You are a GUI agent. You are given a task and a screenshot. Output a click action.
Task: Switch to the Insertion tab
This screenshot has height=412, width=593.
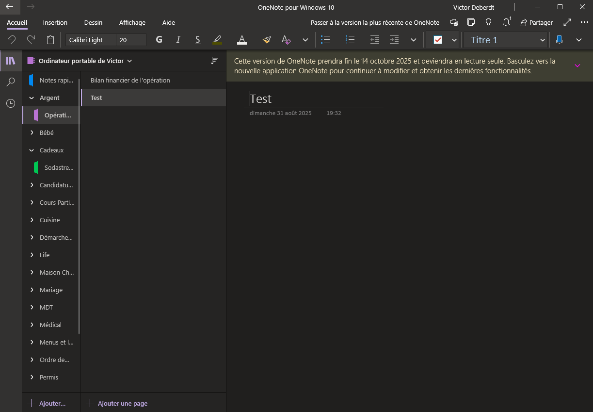pyautogui.click(x=55, y=22)
